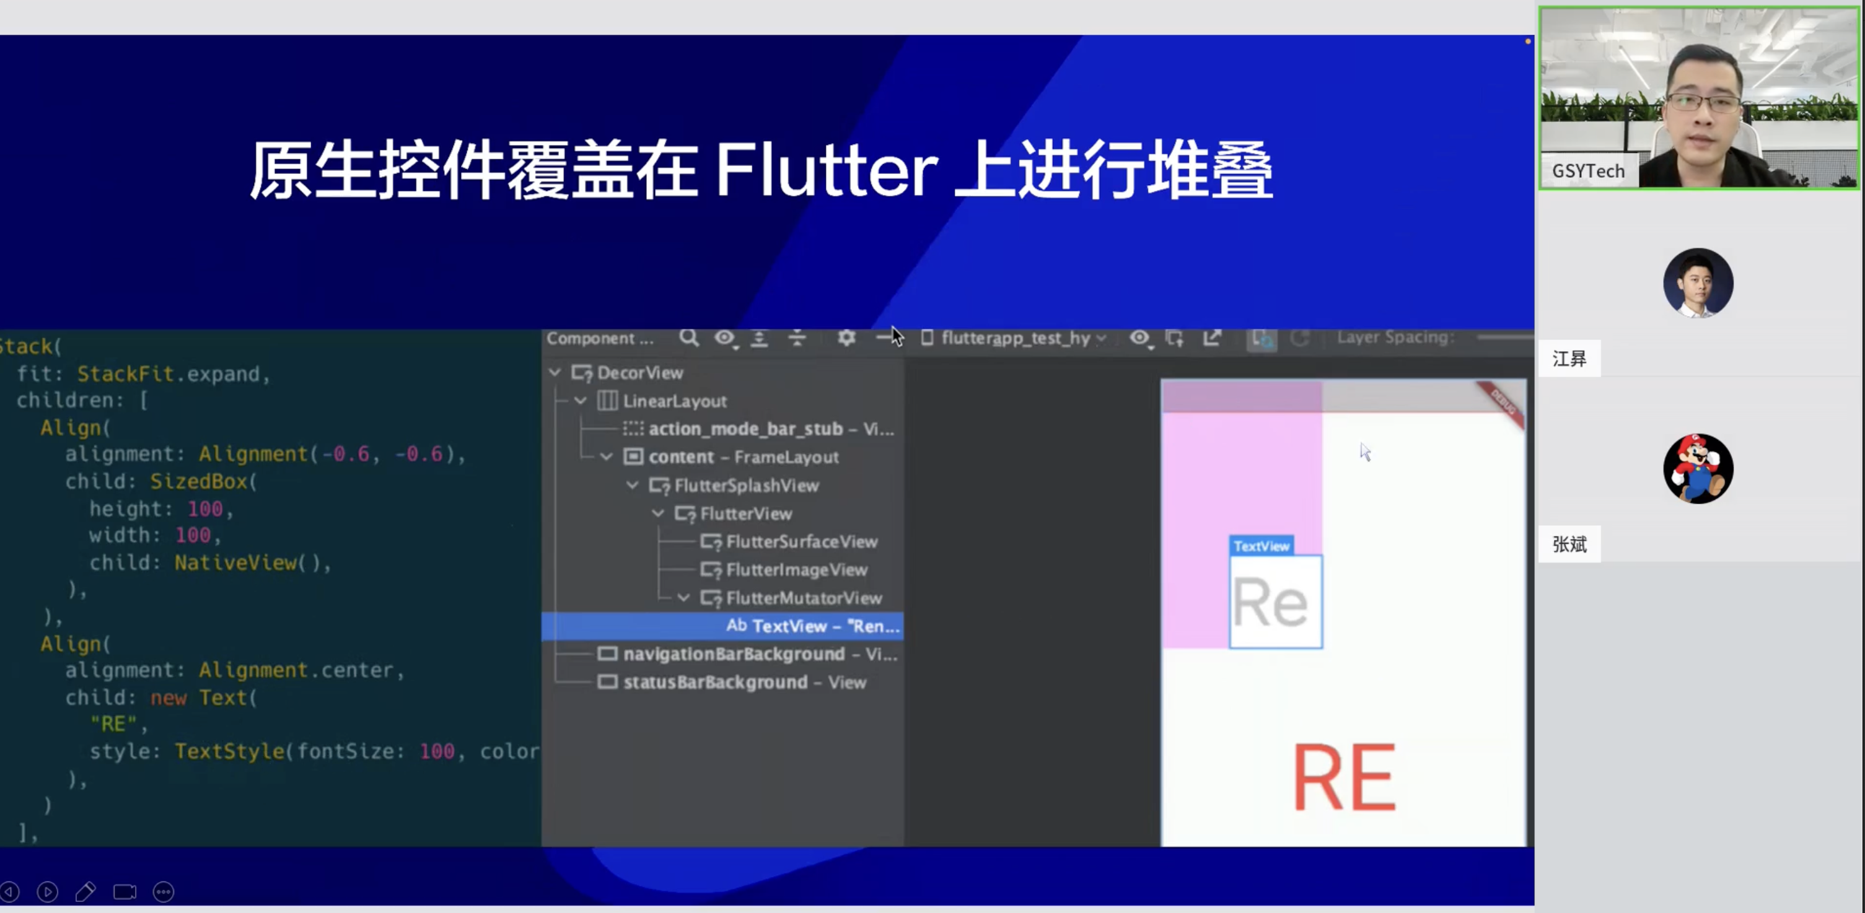The image size is (1865, 913).
Task: Click the refresh layout icon
Action: pyautogui.click(x=1299, y=338)
